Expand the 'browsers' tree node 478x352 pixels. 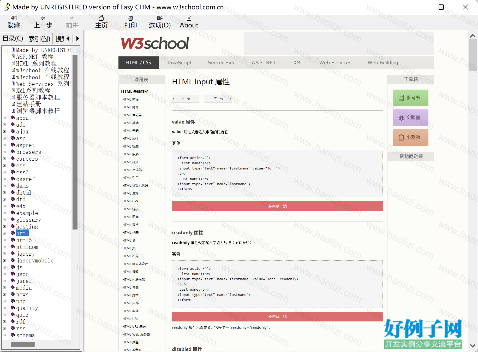[x=4, y=152]
